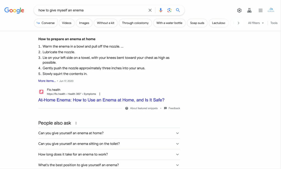Click the More items link

pyautogui.click(x=47, y=81)
